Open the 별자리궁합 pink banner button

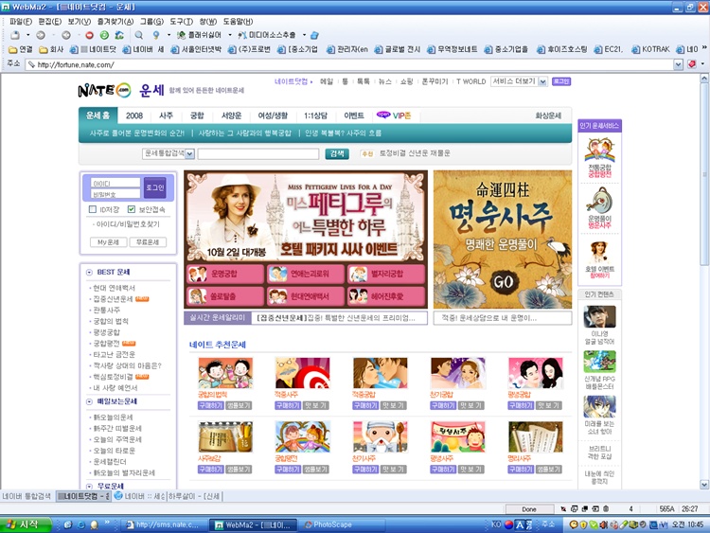point(386,274)
